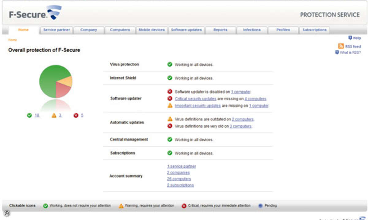Click Virus protection green status icon
The height and width of the screenshot is (220, 368).
point(170,64)
